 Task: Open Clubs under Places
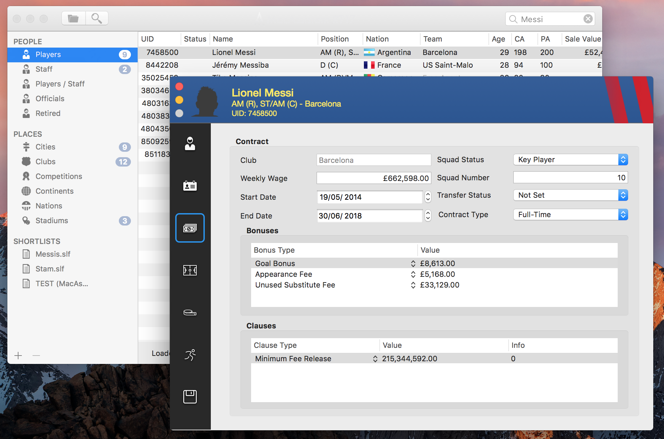pyautogui.click(x=73, y=162)
